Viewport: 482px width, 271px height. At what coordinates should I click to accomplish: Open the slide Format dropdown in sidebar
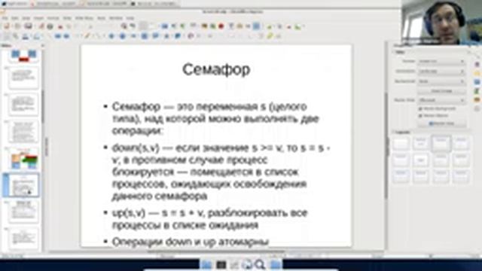pos(441,62)
